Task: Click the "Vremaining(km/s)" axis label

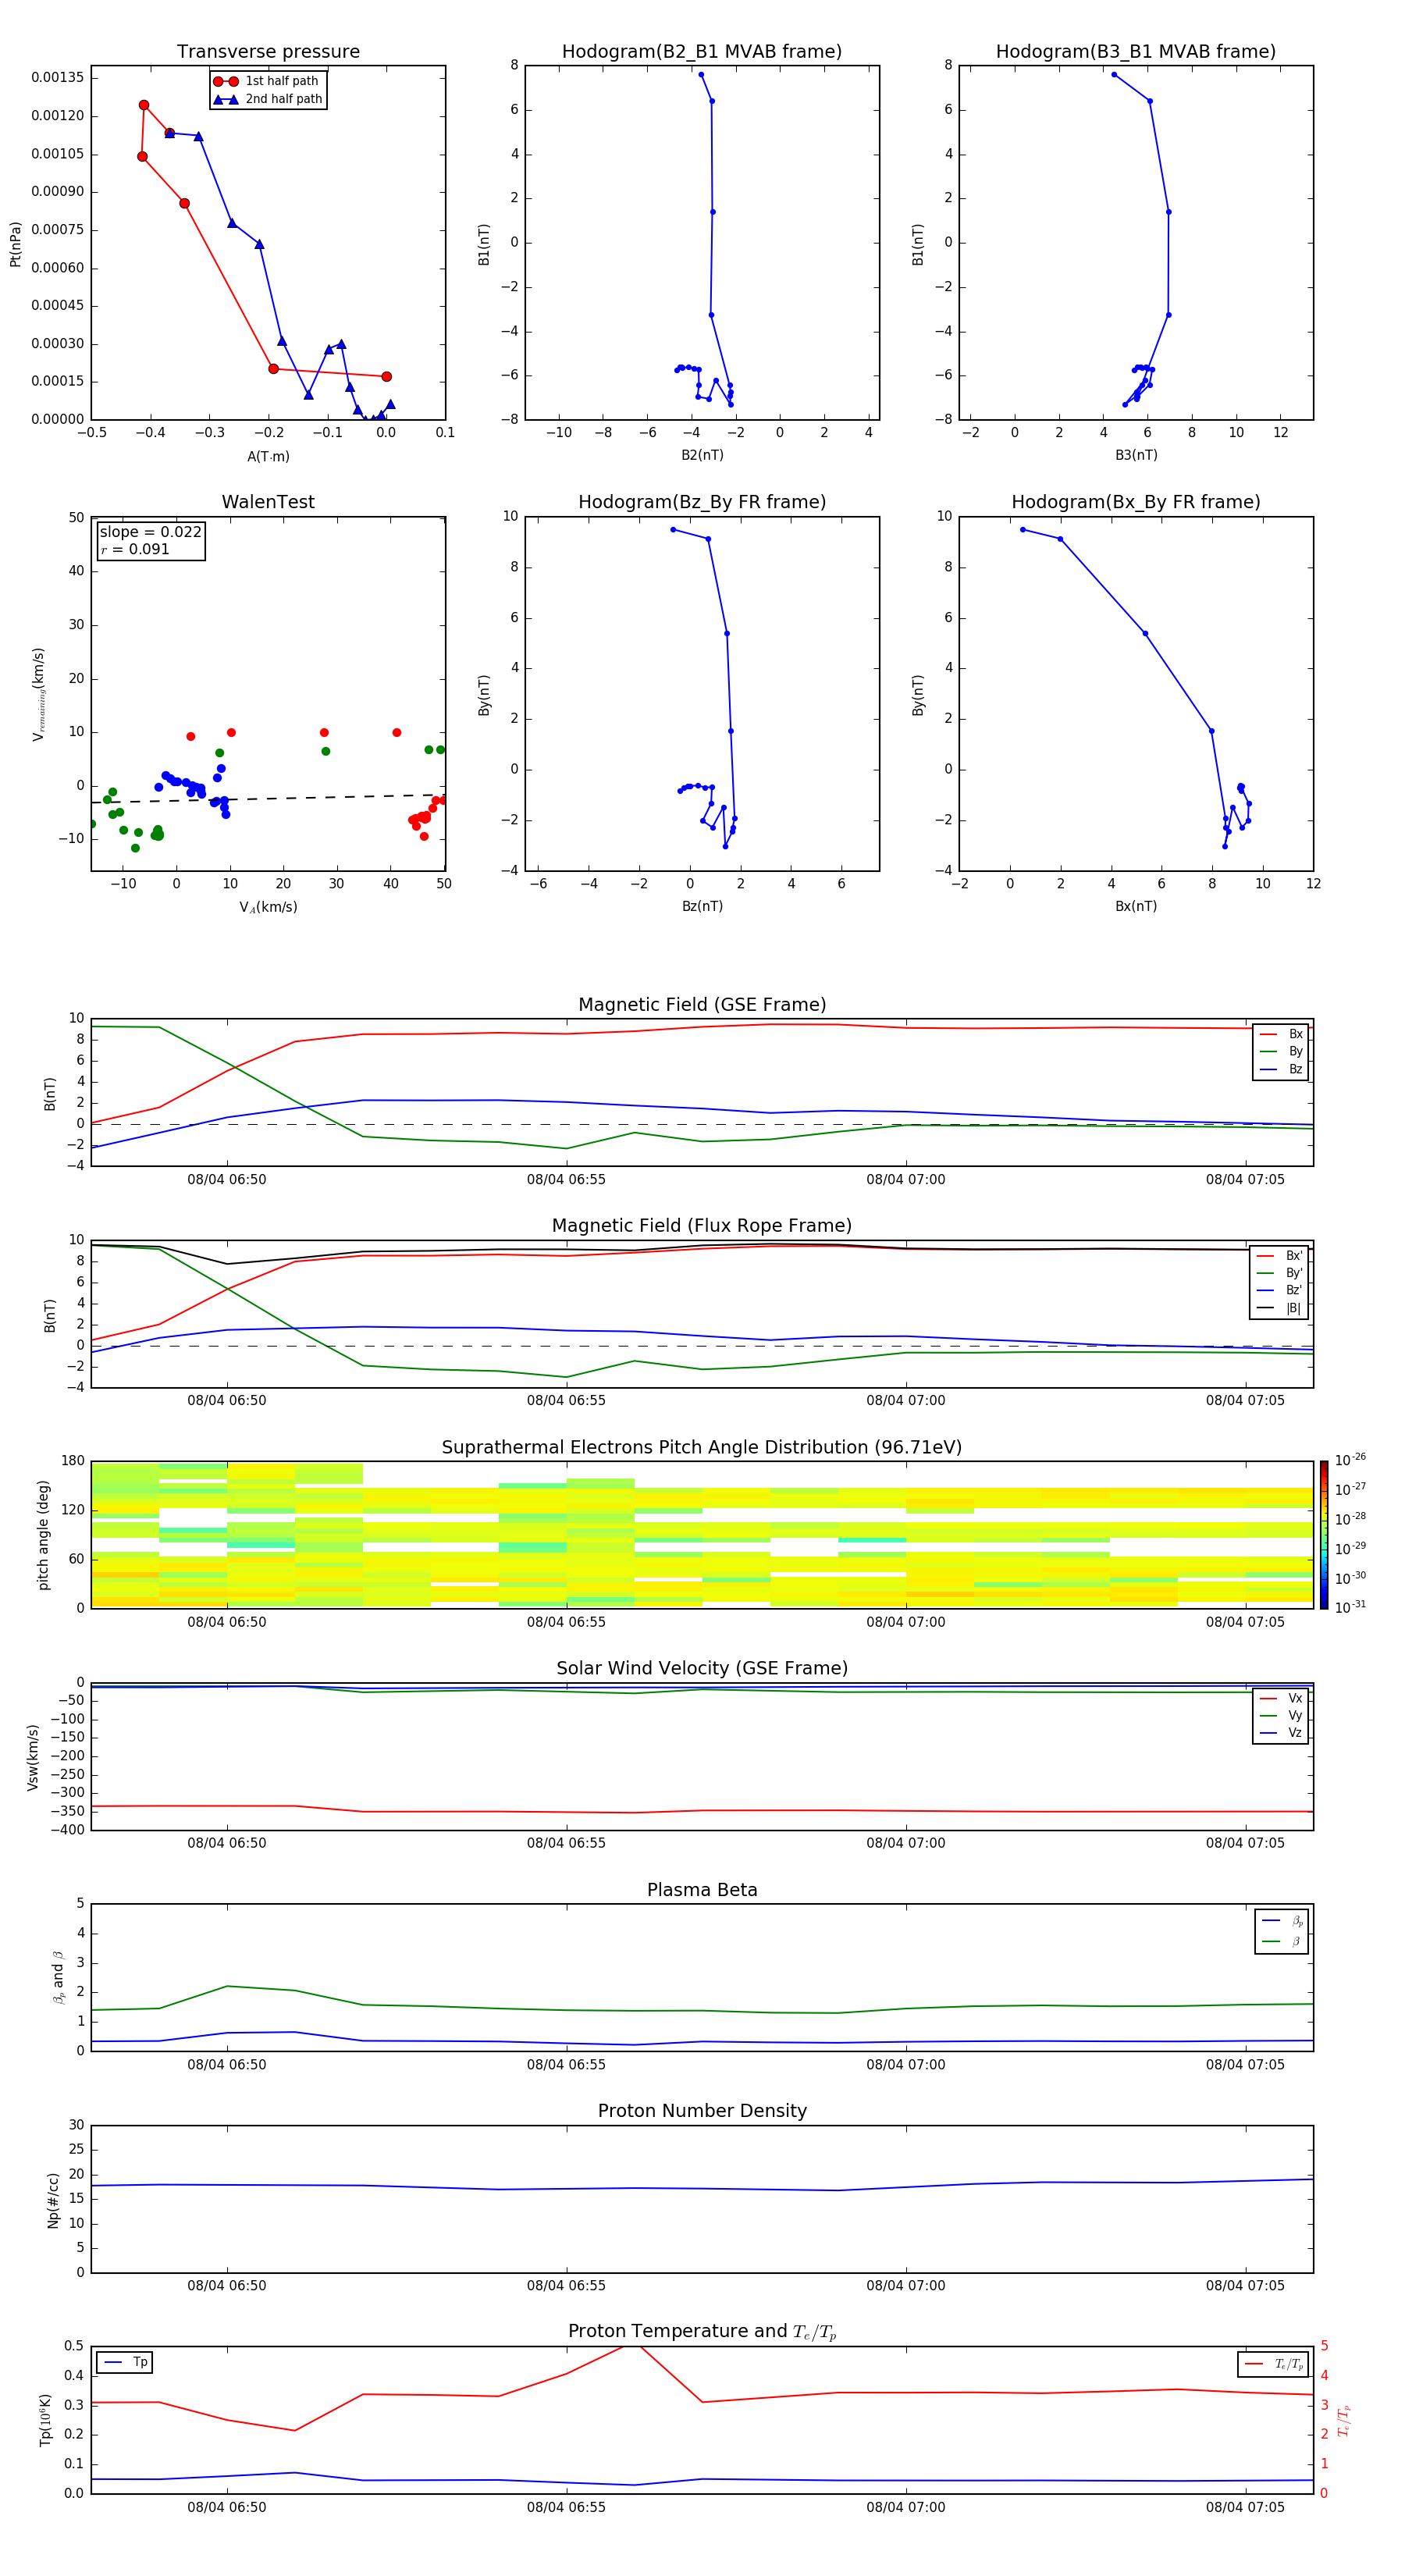Action: coord(38,694)
